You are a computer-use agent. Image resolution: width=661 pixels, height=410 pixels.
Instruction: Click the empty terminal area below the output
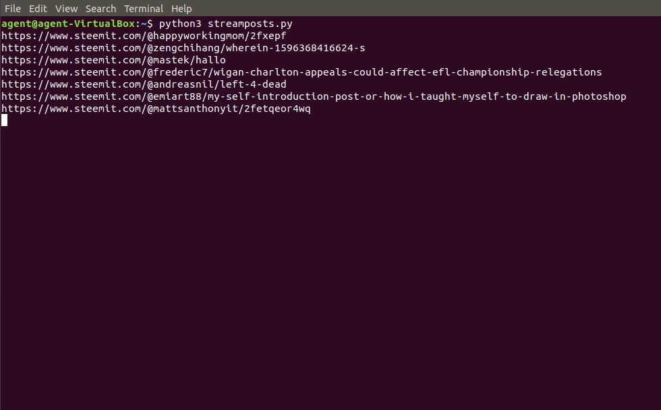coord(330,270)
